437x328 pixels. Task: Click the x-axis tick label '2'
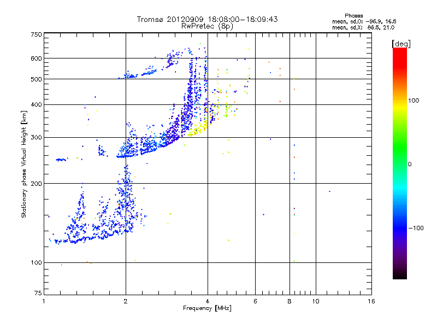[126, 301]
